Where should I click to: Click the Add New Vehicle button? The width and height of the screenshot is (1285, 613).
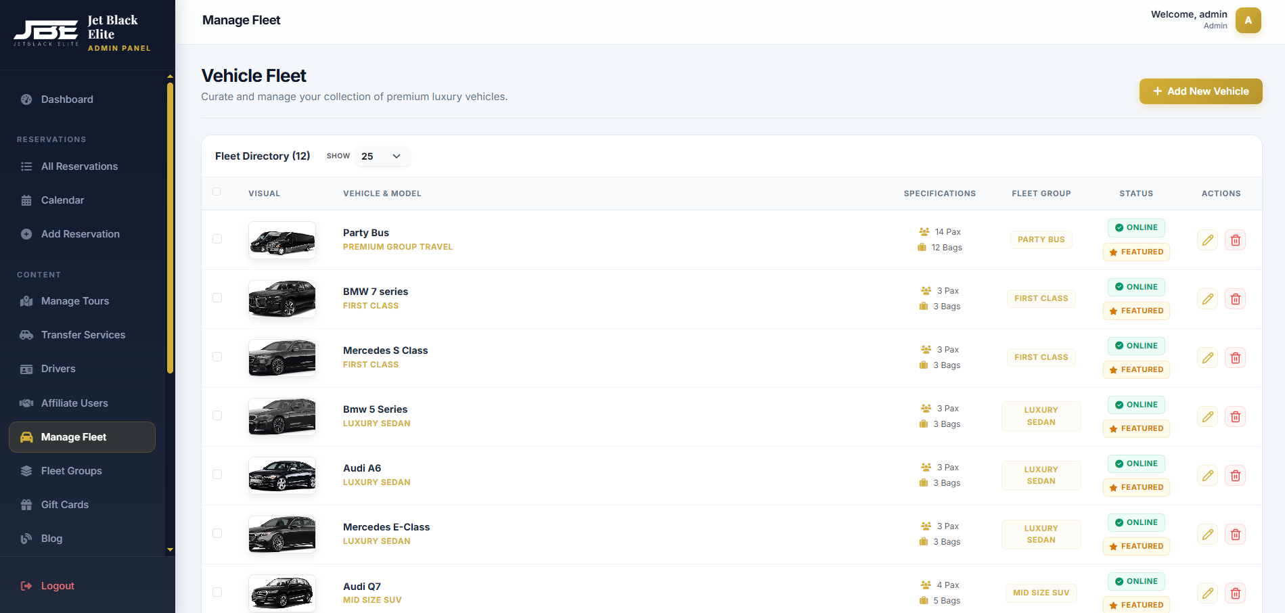click(1200, 91)
